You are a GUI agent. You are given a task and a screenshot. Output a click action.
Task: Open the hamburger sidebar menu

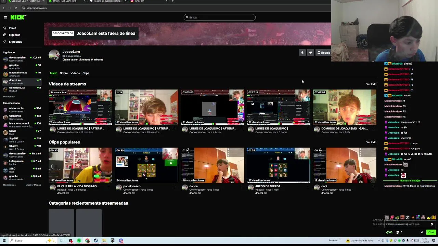click(x=5, y=17)
